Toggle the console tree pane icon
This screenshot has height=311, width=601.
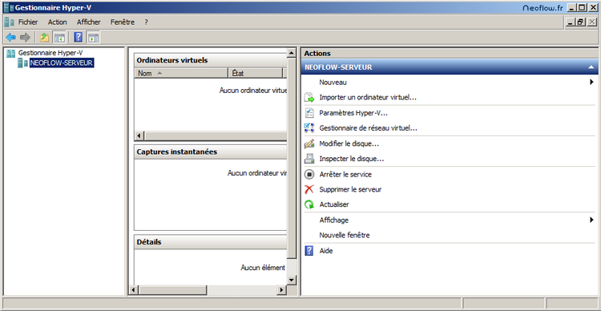click(59, 37)
